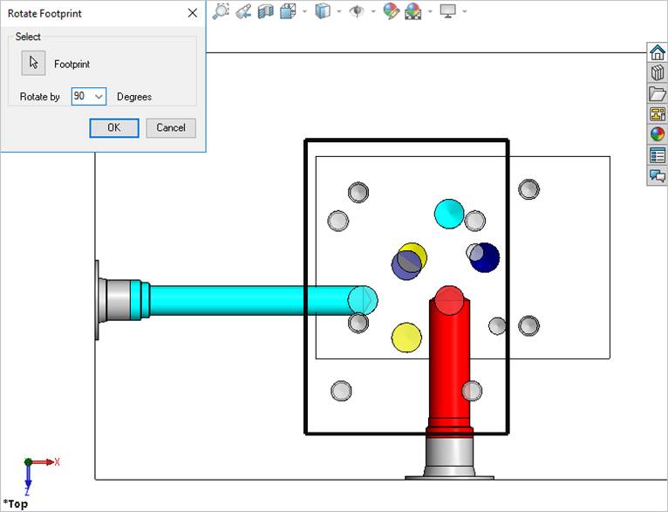Expand the Hide/Show Items dropdown arrow

373,11
